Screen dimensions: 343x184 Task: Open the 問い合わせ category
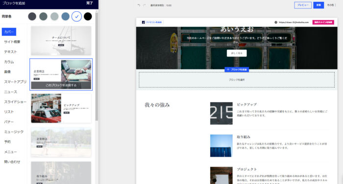coord(12,162)
